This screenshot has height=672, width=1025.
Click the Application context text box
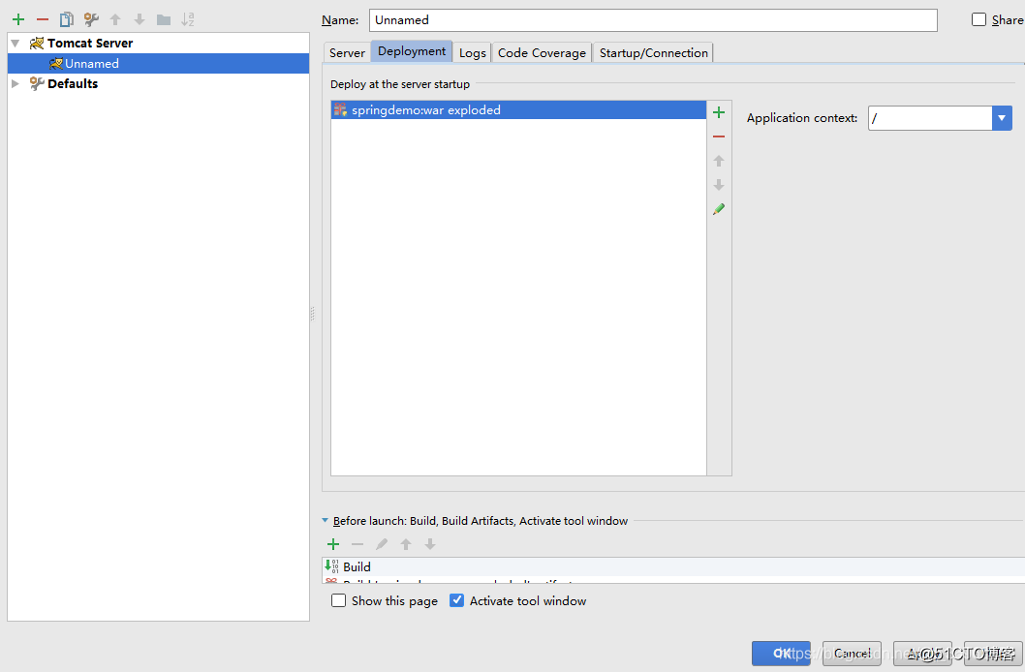[x=930, y=118]
